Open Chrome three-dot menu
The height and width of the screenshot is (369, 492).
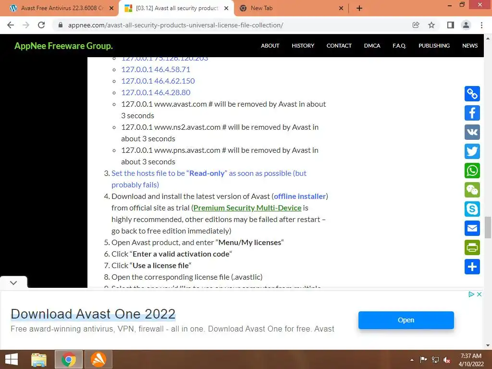(481, 25)
